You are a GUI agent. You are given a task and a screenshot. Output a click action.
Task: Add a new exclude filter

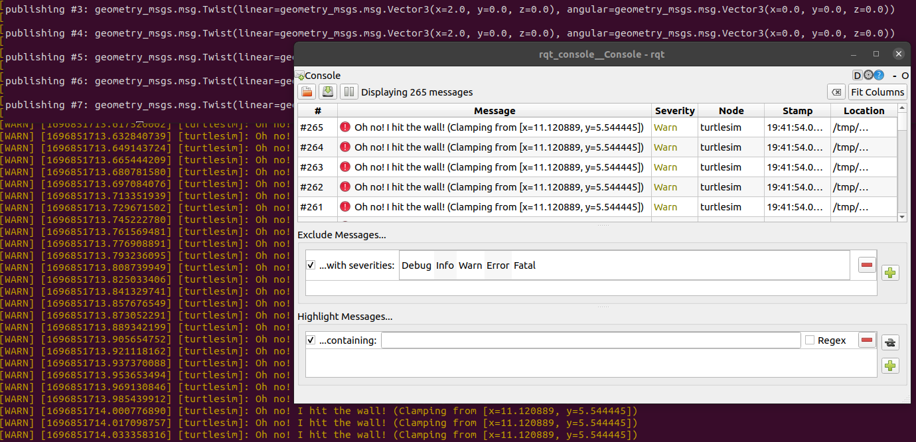coord(890,272)
